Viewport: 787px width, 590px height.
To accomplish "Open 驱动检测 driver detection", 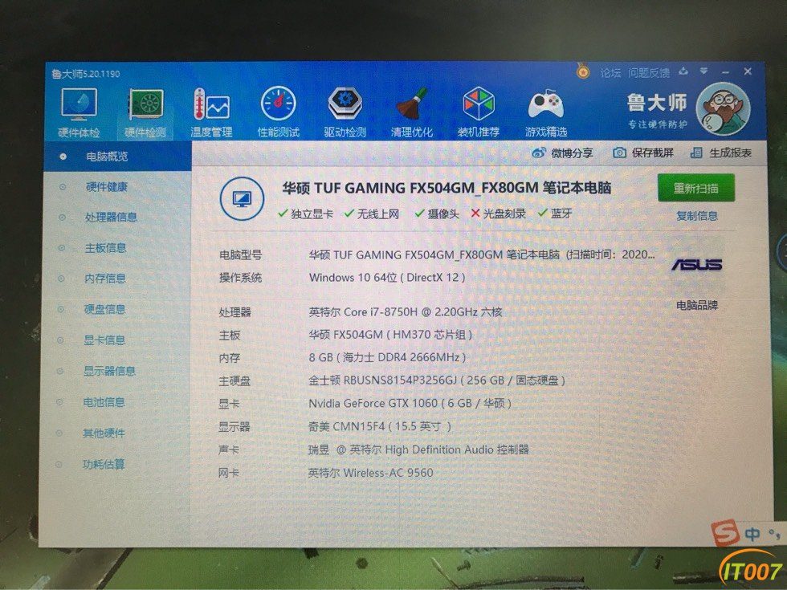I will click(345, 113).
